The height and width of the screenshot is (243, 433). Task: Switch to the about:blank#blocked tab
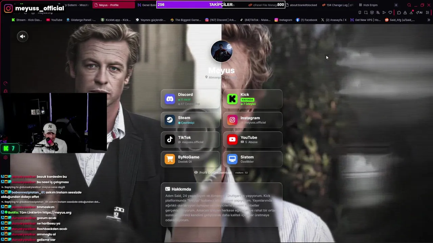[301, 5]
